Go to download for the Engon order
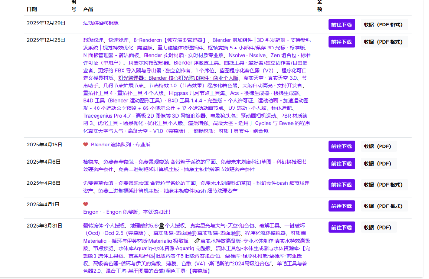This screenshot has height=279, width=429. point(342,206)
